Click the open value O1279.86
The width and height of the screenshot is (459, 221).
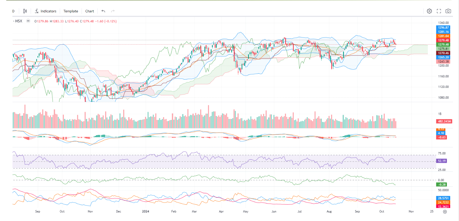[x=41, y=21]
